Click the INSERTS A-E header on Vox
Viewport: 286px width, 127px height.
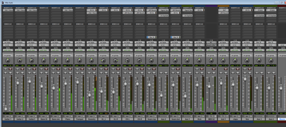(247, 8)
